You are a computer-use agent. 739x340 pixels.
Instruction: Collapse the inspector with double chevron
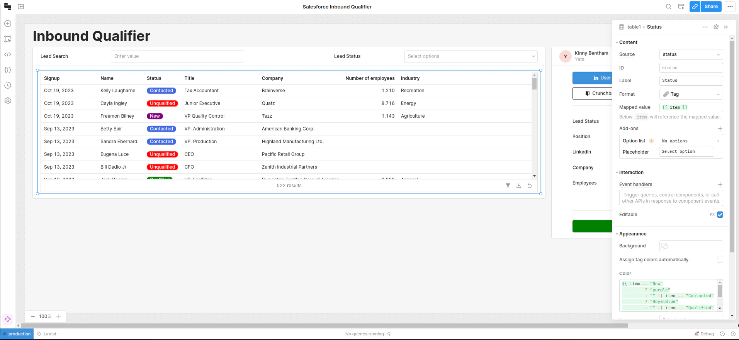click(x=726, y=27)
